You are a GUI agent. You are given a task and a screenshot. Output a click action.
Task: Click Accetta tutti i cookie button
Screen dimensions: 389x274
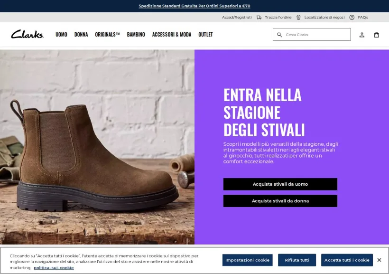(x=347, y=260)
